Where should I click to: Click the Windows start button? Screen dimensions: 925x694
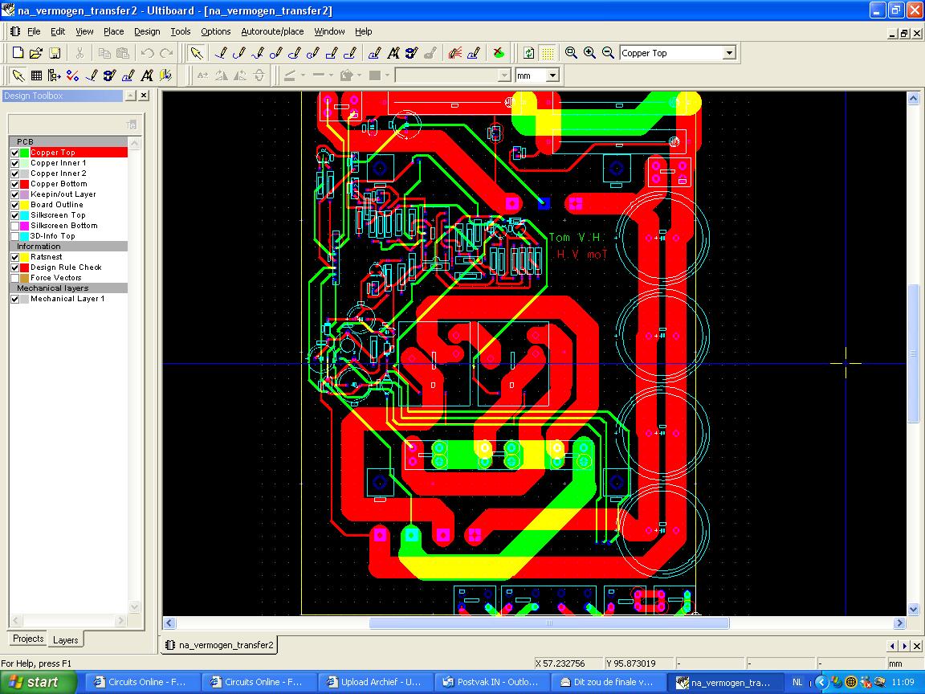tap(39, 682)
